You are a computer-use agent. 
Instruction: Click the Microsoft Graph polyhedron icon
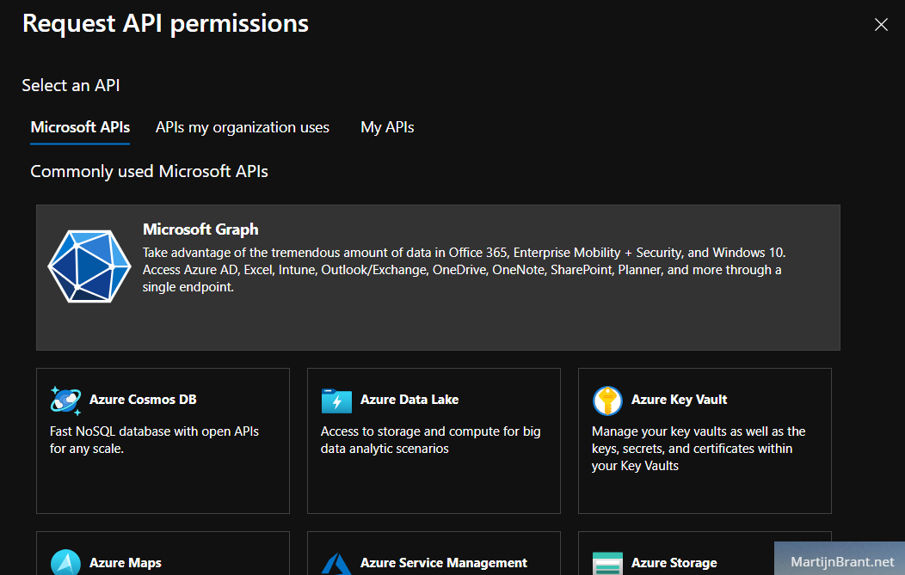89,266
